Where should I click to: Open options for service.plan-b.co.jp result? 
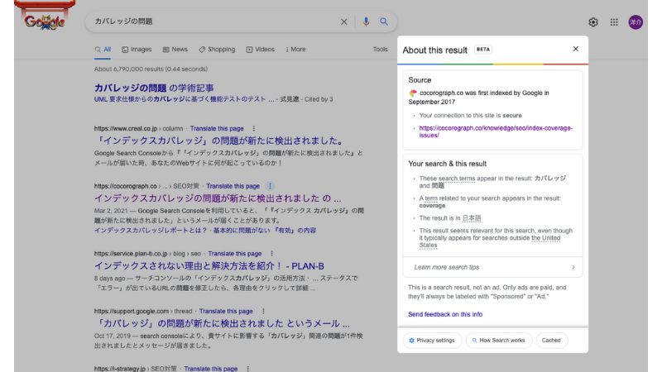(271, 254)
